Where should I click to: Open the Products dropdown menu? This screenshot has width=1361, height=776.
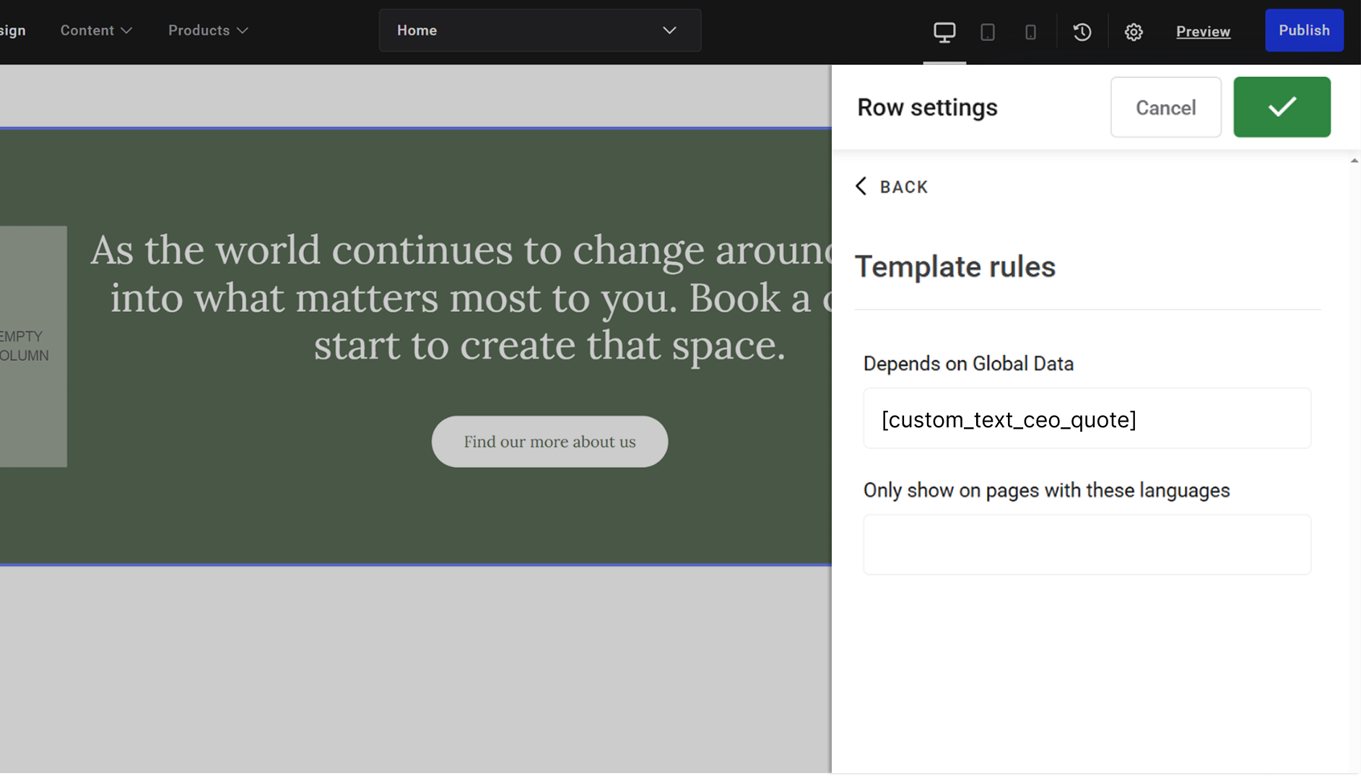point(207,30)
